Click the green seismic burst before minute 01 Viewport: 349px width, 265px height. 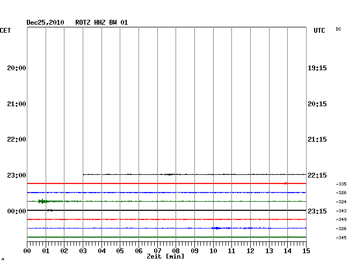pyautogui.click(x=43, y=201)
